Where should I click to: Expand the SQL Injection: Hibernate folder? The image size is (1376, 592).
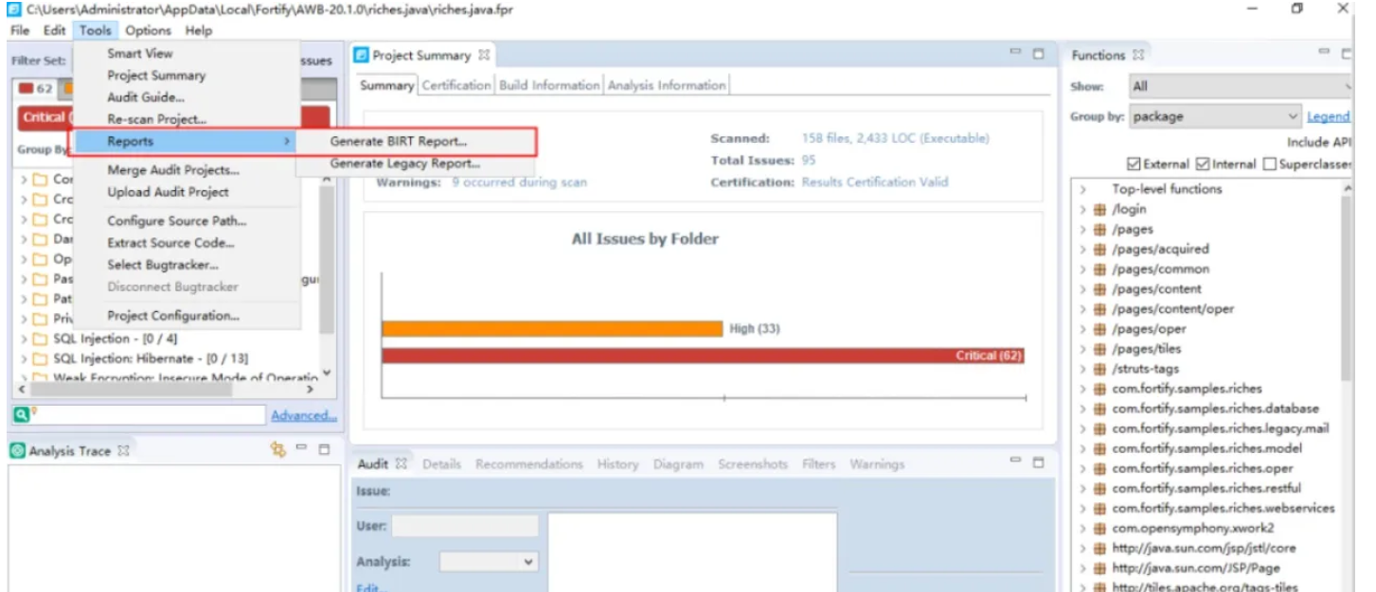[24, 358]
